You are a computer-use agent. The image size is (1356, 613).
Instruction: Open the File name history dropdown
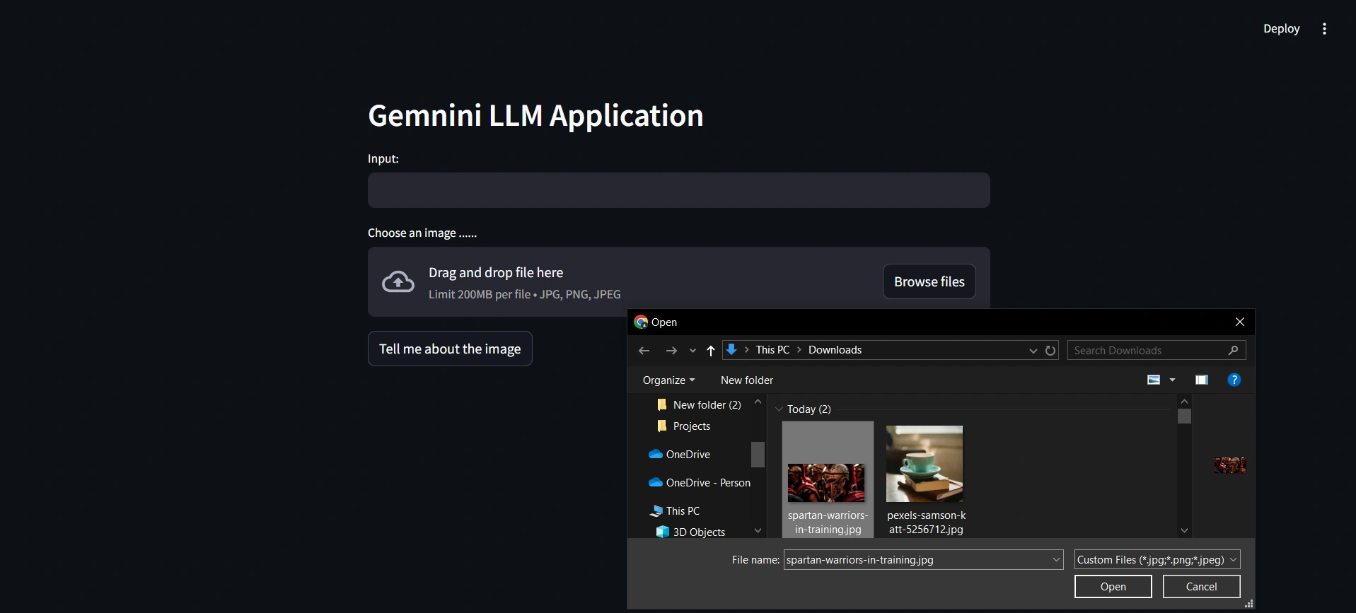pos(1056,560)
